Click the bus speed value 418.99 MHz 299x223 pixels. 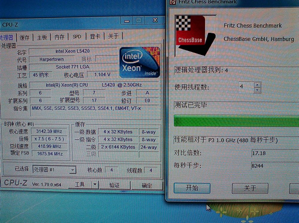[x=50, y=146]
